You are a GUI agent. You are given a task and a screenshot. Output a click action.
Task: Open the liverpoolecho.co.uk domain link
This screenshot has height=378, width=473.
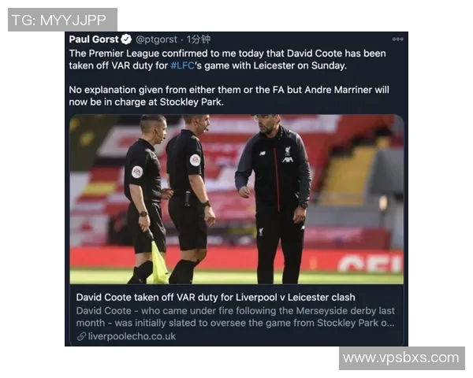pyautogui.click(x=132, y=336)
